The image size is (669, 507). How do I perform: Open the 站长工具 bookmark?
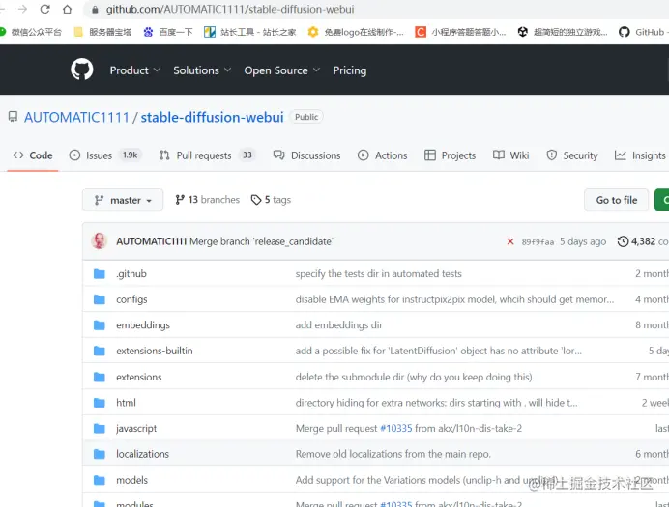(250, 32)
